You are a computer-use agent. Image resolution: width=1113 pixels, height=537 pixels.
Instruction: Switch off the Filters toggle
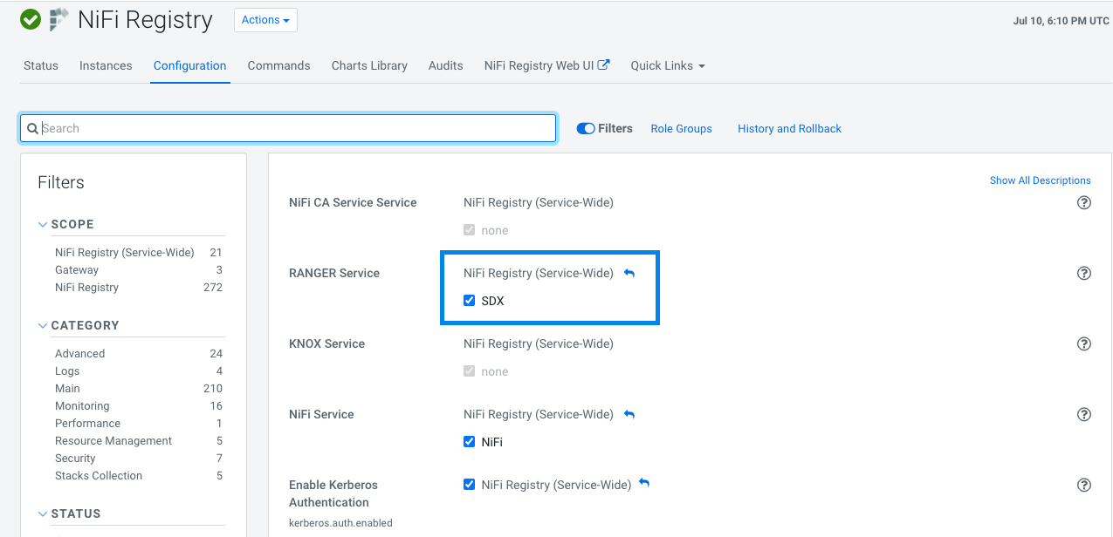586,128
